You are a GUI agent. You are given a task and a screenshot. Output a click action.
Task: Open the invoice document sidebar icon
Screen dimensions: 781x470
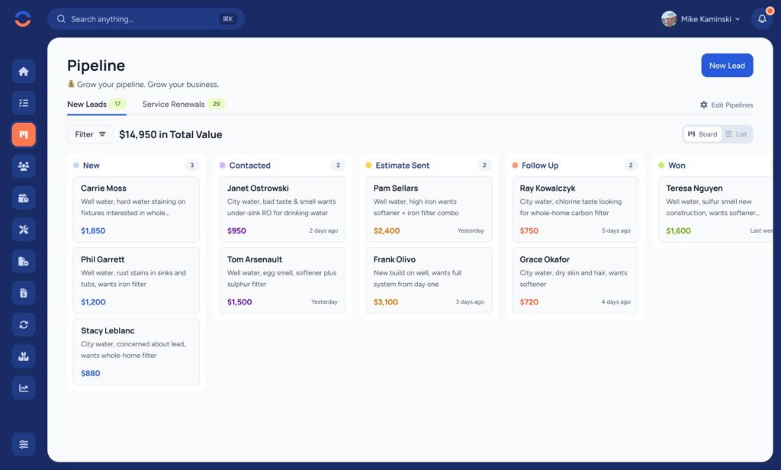[24, 293]
